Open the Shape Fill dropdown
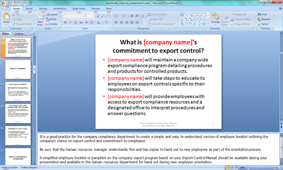 pos(239,14)
